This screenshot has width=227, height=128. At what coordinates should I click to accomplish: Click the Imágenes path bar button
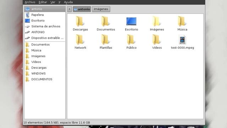101,9
